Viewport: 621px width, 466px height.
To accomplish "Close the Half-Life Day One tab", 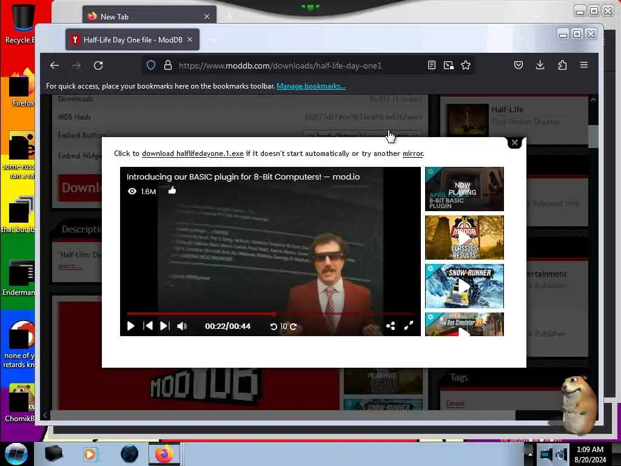I will point(190,39).
